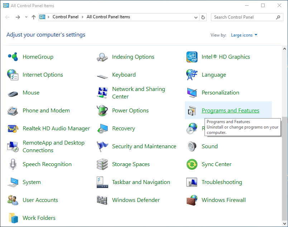This screenshot has height=227, width=288.
Task: Open Internet Options link
Action: coord(43,75)
